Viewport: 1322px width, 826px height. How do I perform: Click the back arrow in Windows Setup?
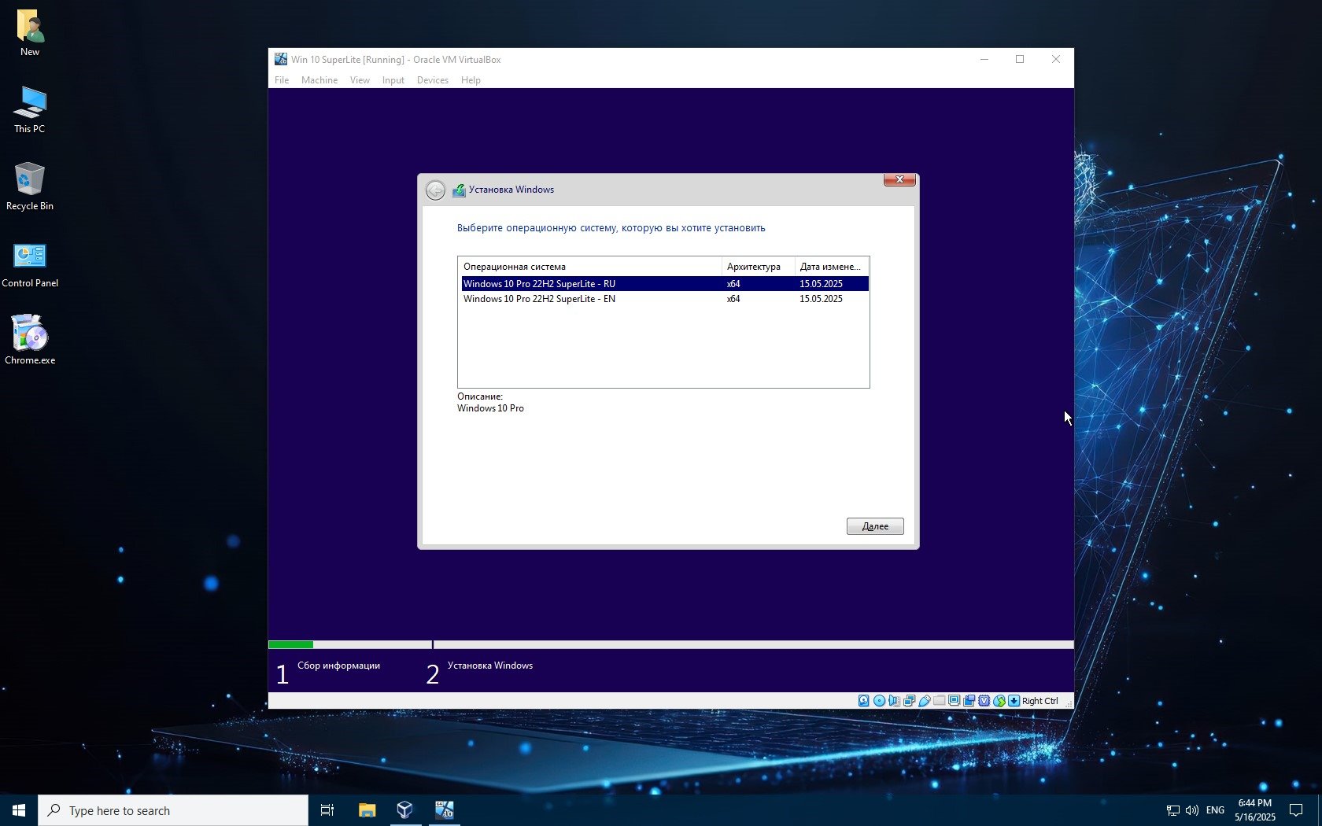435,190
